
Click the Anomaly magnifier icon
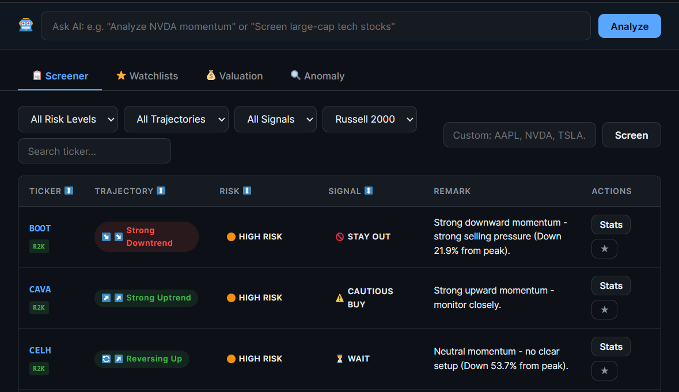tap(295, 75)
